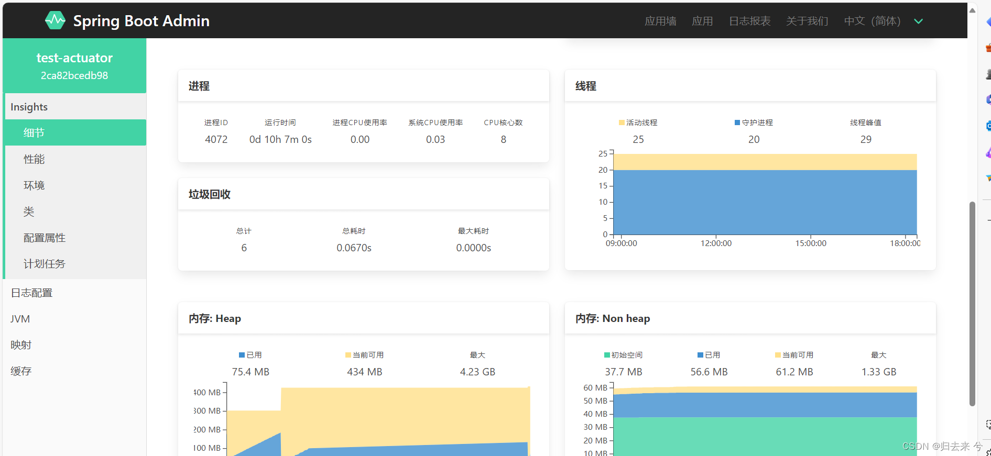The image size is (991, 456).
Task: Open 日志报表 in the top navigation
Action: pos(749,21)
